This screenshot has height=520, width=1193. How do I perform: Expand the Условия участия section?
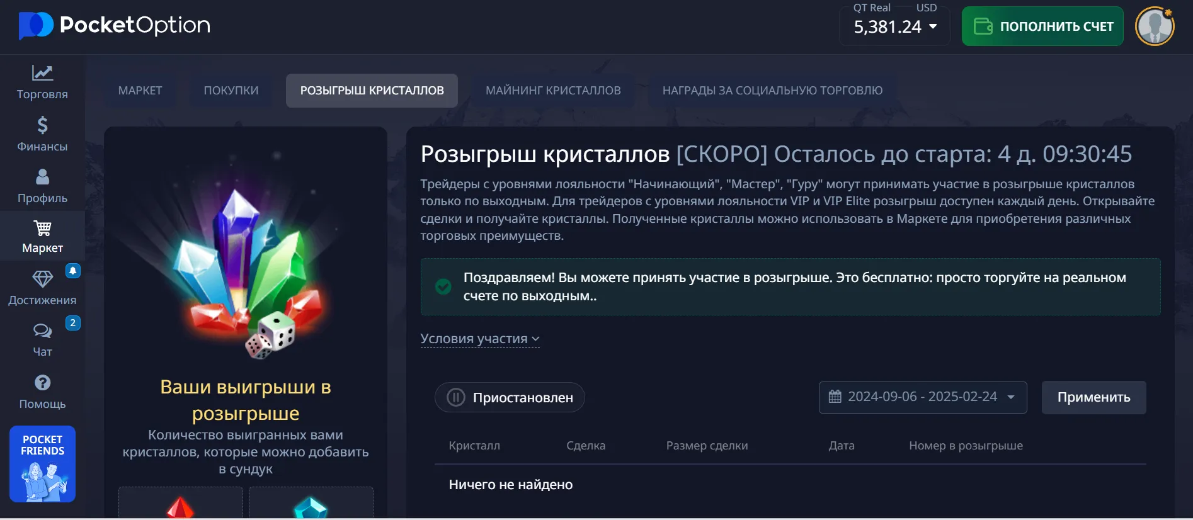click(479, 339)
